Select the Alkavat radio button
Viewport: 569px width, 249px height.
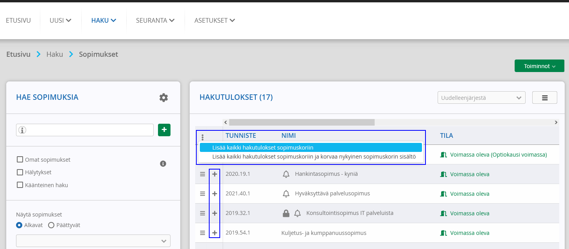click(19, 225)
